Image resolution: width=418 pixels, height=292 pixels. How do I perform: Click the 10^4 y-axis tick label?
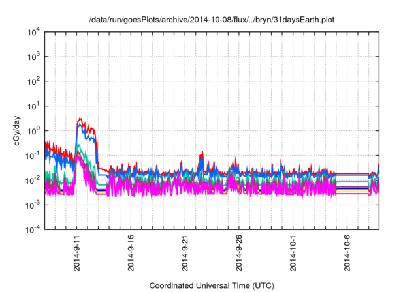(x=33, y=33)
